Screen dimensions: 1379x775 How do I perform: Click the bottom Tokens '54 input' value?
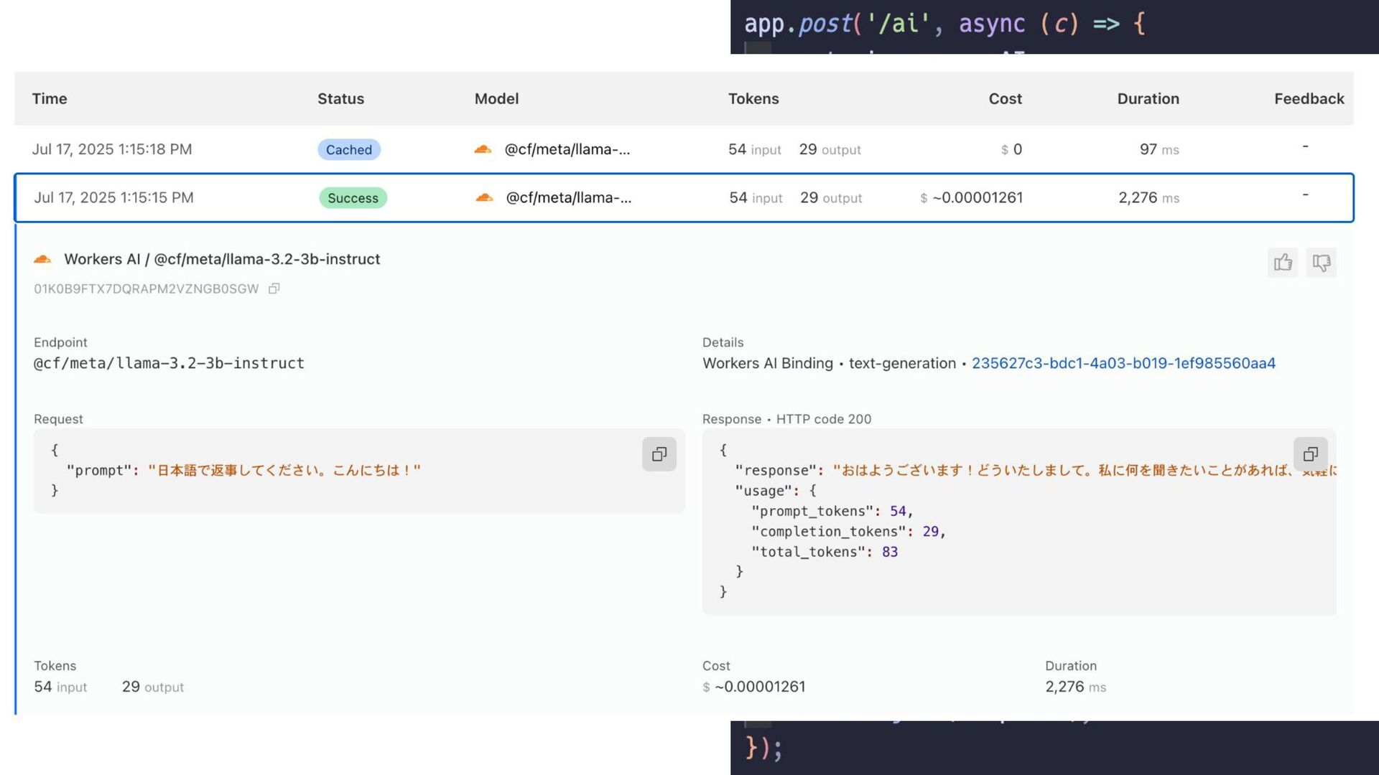tap(60, 687)
